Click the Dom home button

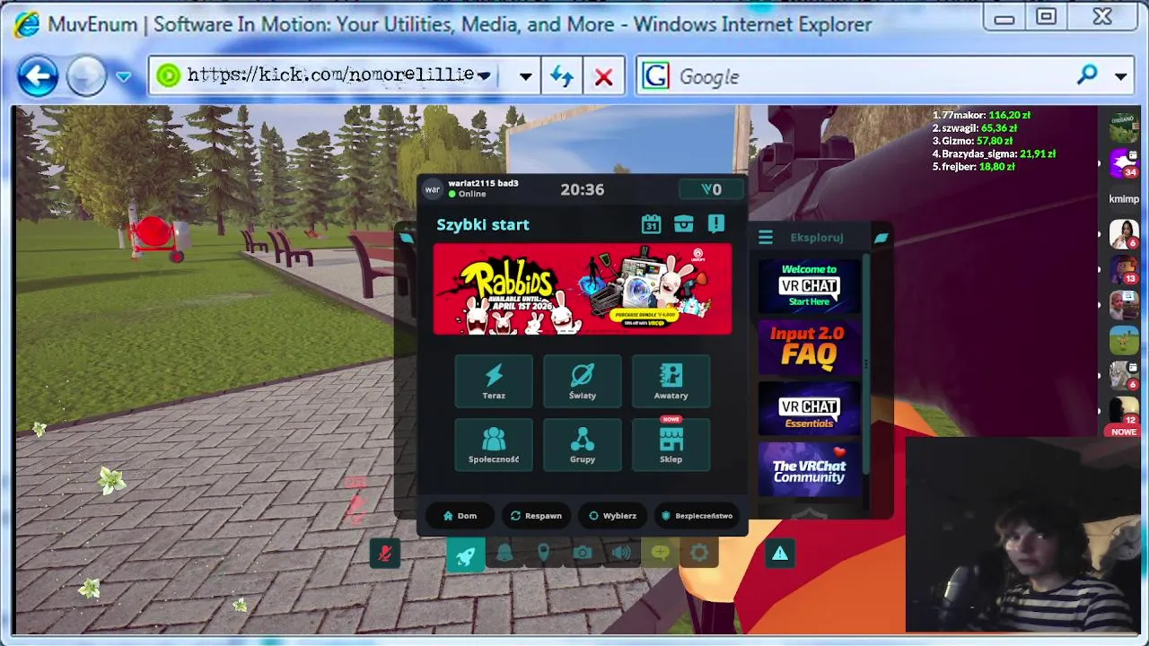(x=460, y=516)
